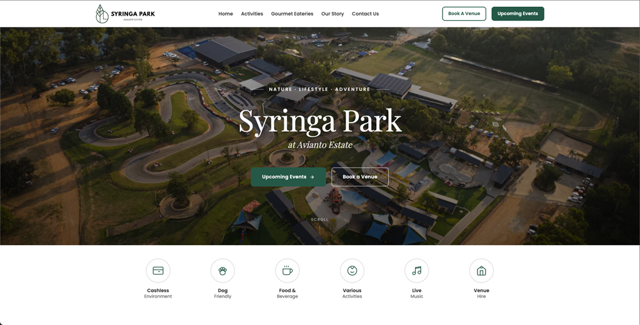Select the Various Activities smiley icon
This screenshot has height=325, width=640.
click(352, 271)
